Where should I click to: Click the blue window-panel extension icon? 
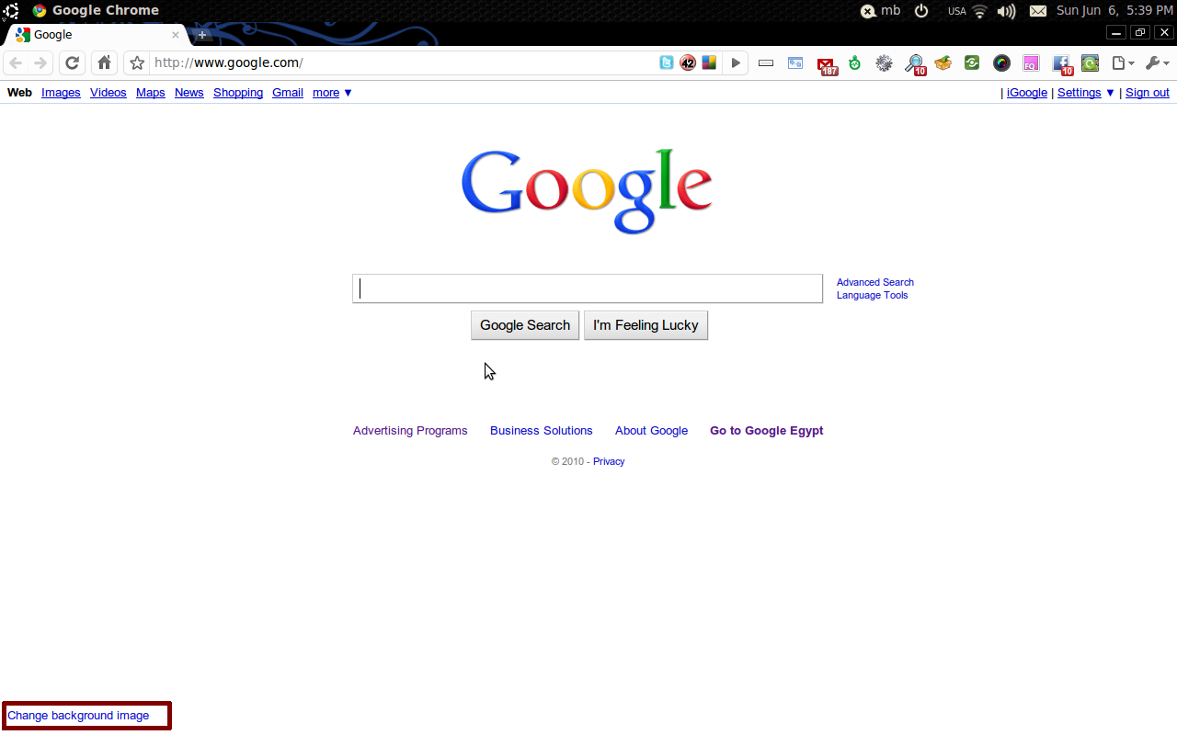coord(795,63)
